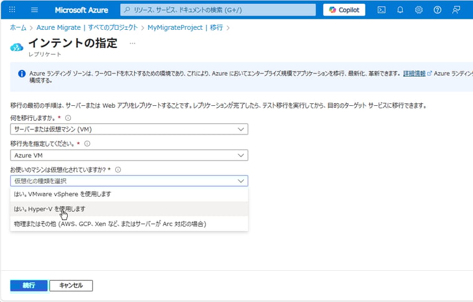
Task: Click info icon beside お使いのマシンは仮想化されていますか
Action: click(118, 169)
